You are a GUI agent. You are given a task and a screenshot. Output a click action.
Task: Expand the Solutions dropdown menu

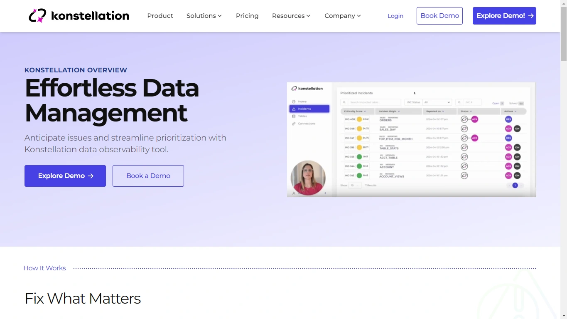(204, 16)
